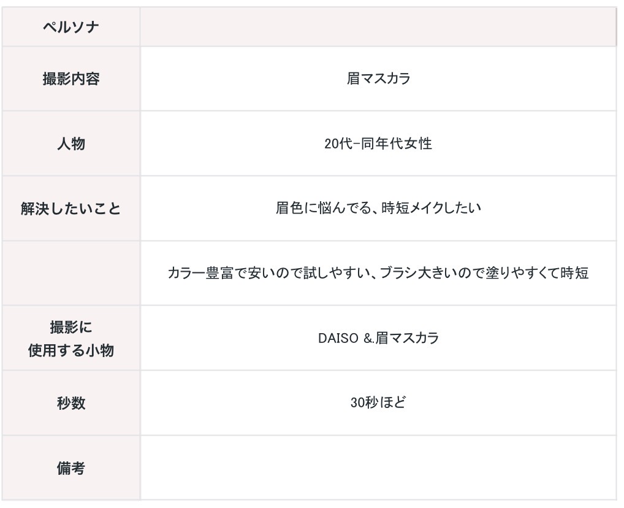The height and width of the screenshot is (508, 624).
Task: Click the blank label cell below 解決したいこと
Action: pos(70,273)
